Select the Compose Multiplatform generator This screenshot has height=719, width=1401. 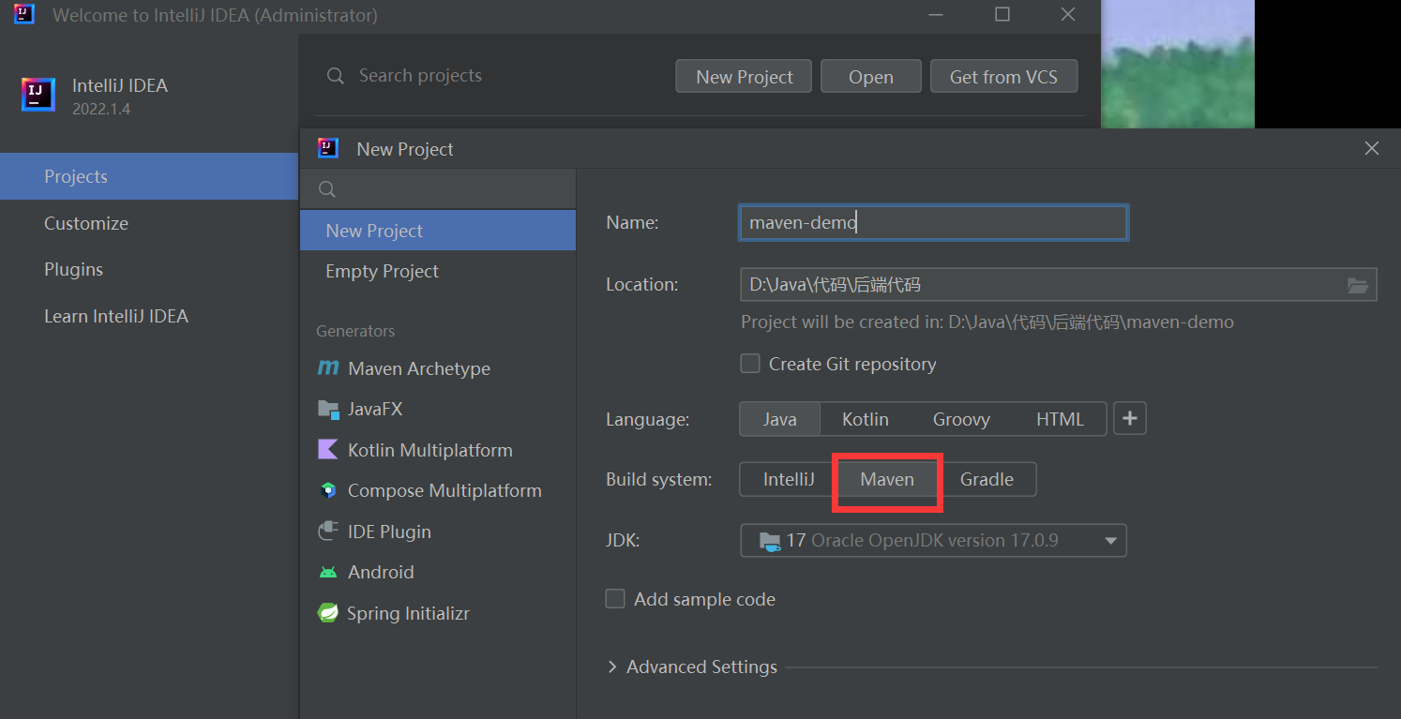coord(438,490)
